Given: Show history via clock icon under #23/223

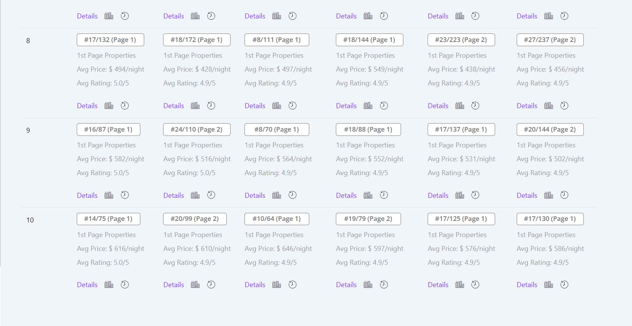Looking at the screenshot, I should tap(475, 105).
